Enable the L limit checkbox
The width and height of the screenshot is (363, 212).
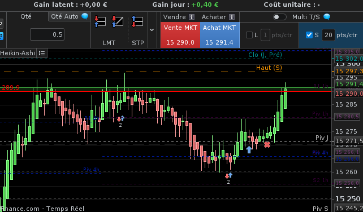249,35
